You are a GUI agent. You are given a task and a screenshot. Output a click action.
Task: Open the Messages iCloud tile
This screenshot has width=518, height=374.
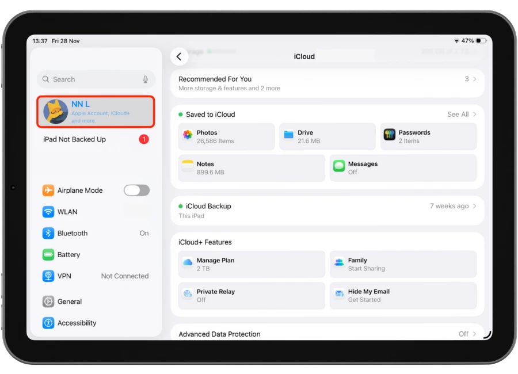(402, 167)
